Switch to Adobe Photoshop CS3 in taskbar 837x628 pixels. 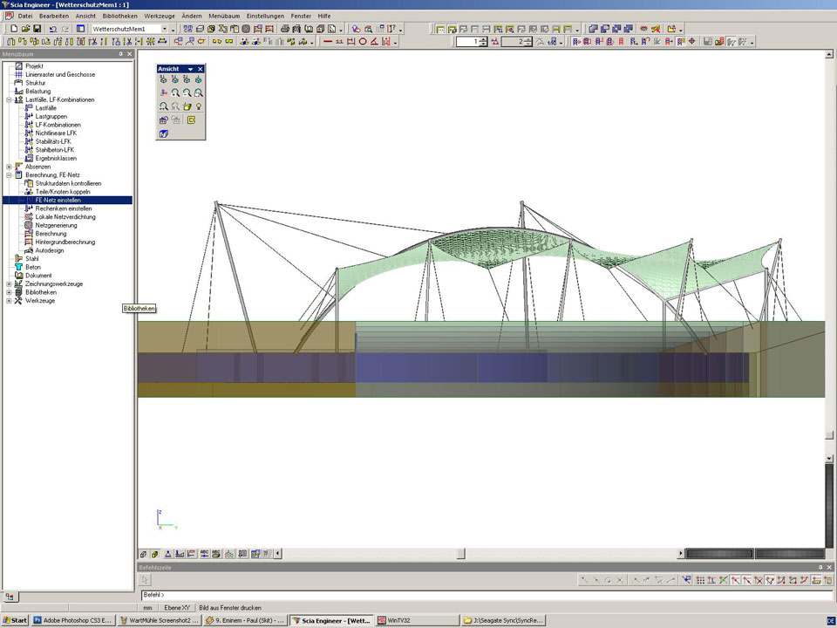click(x=72, y=621)
